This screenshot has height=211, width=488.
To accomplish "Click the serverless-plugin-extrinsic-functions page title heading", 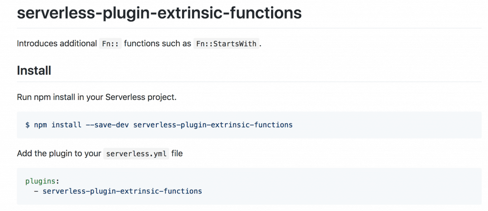I will pos(159,12).
